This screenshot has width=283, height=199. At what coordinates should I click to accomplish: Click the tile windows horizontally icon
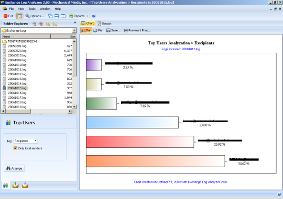(x=57, y=16)
